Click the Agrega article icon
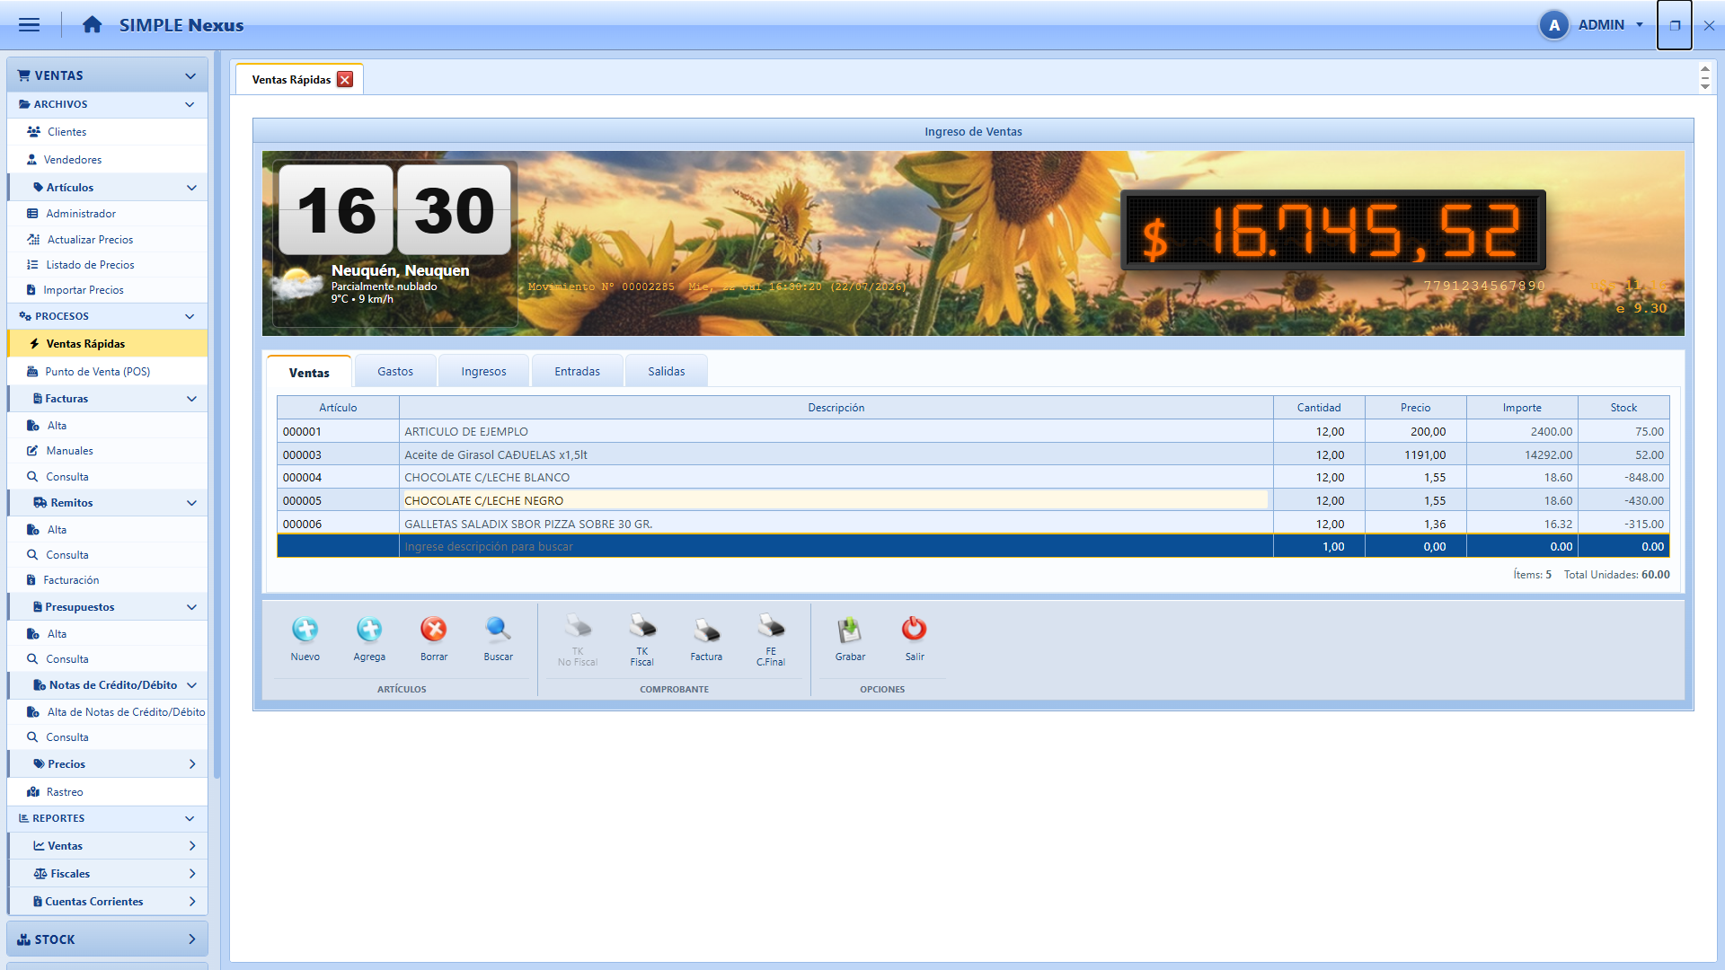 tap(369, 630)
